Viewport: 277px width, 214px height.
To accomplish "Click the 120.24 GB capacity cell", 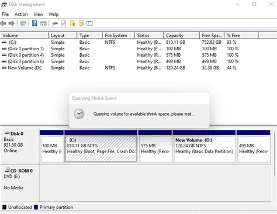I will point(176,68).
